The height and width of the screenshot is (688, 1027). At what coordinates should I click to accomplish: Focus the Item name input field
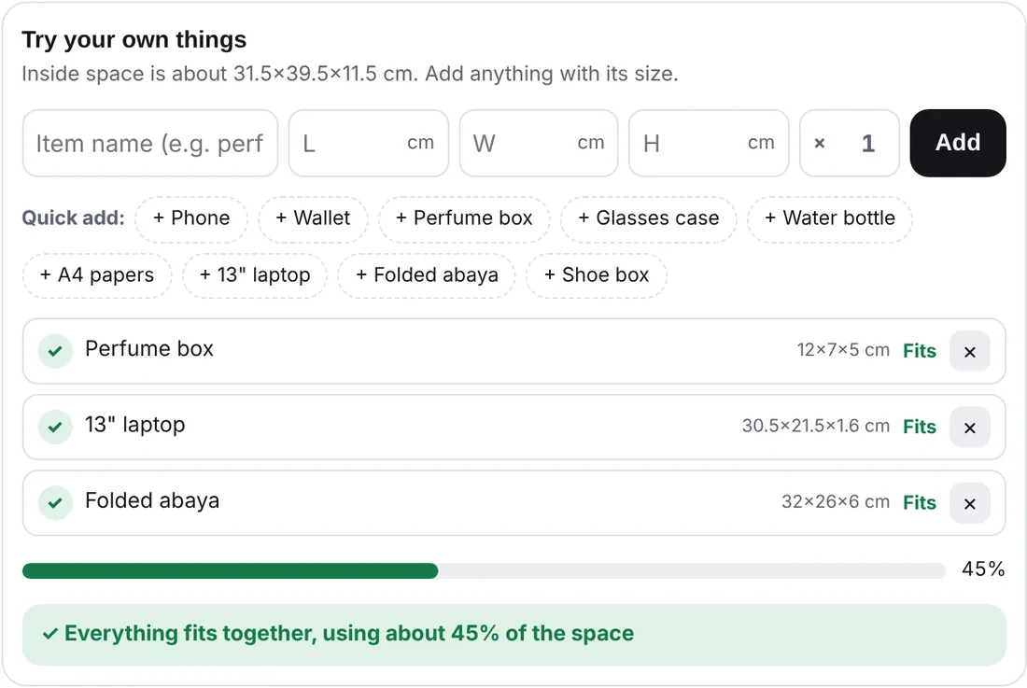click(x=150, y=143)
